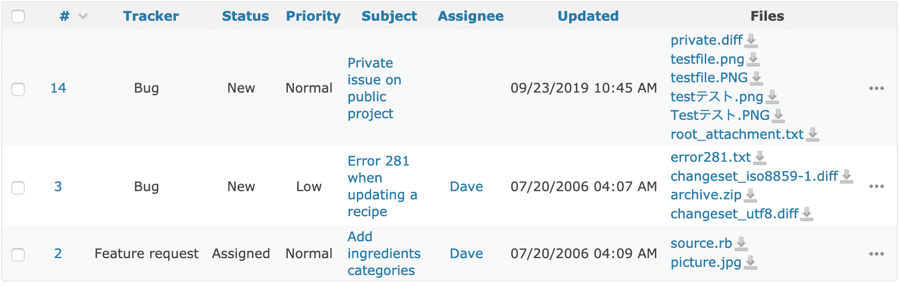Image resolution: width=899 pixels, height=287 pixels.
Task: Check the checkbox for issue 14
Action: coord(18,89)
